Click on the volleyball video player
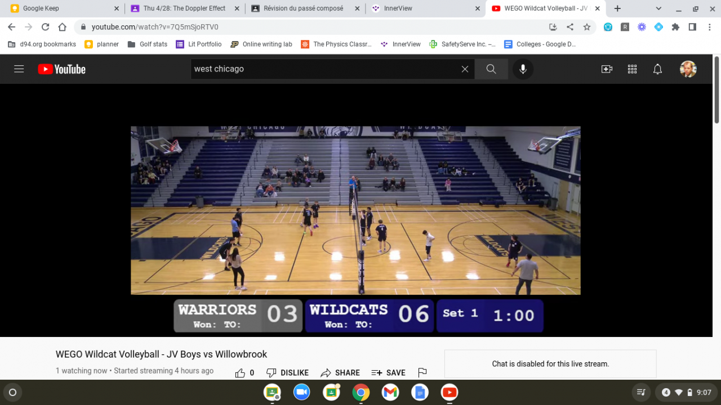The width and height of the screenshot is (721, 405). click(x=355, y=210)
